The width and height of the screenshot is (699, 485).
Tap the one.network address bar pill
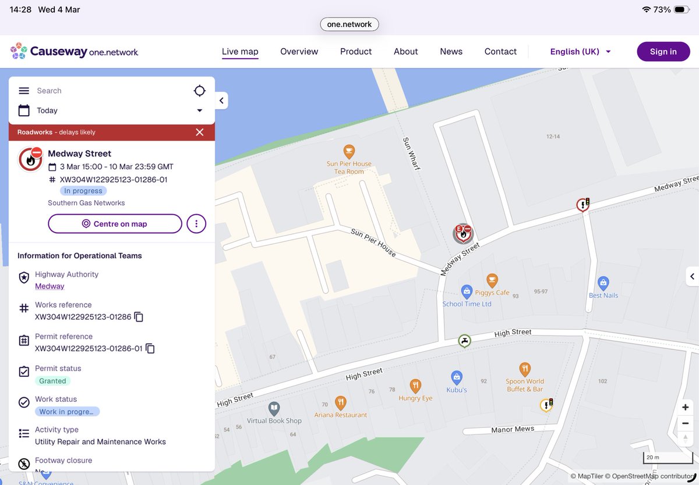click(349, 24)
